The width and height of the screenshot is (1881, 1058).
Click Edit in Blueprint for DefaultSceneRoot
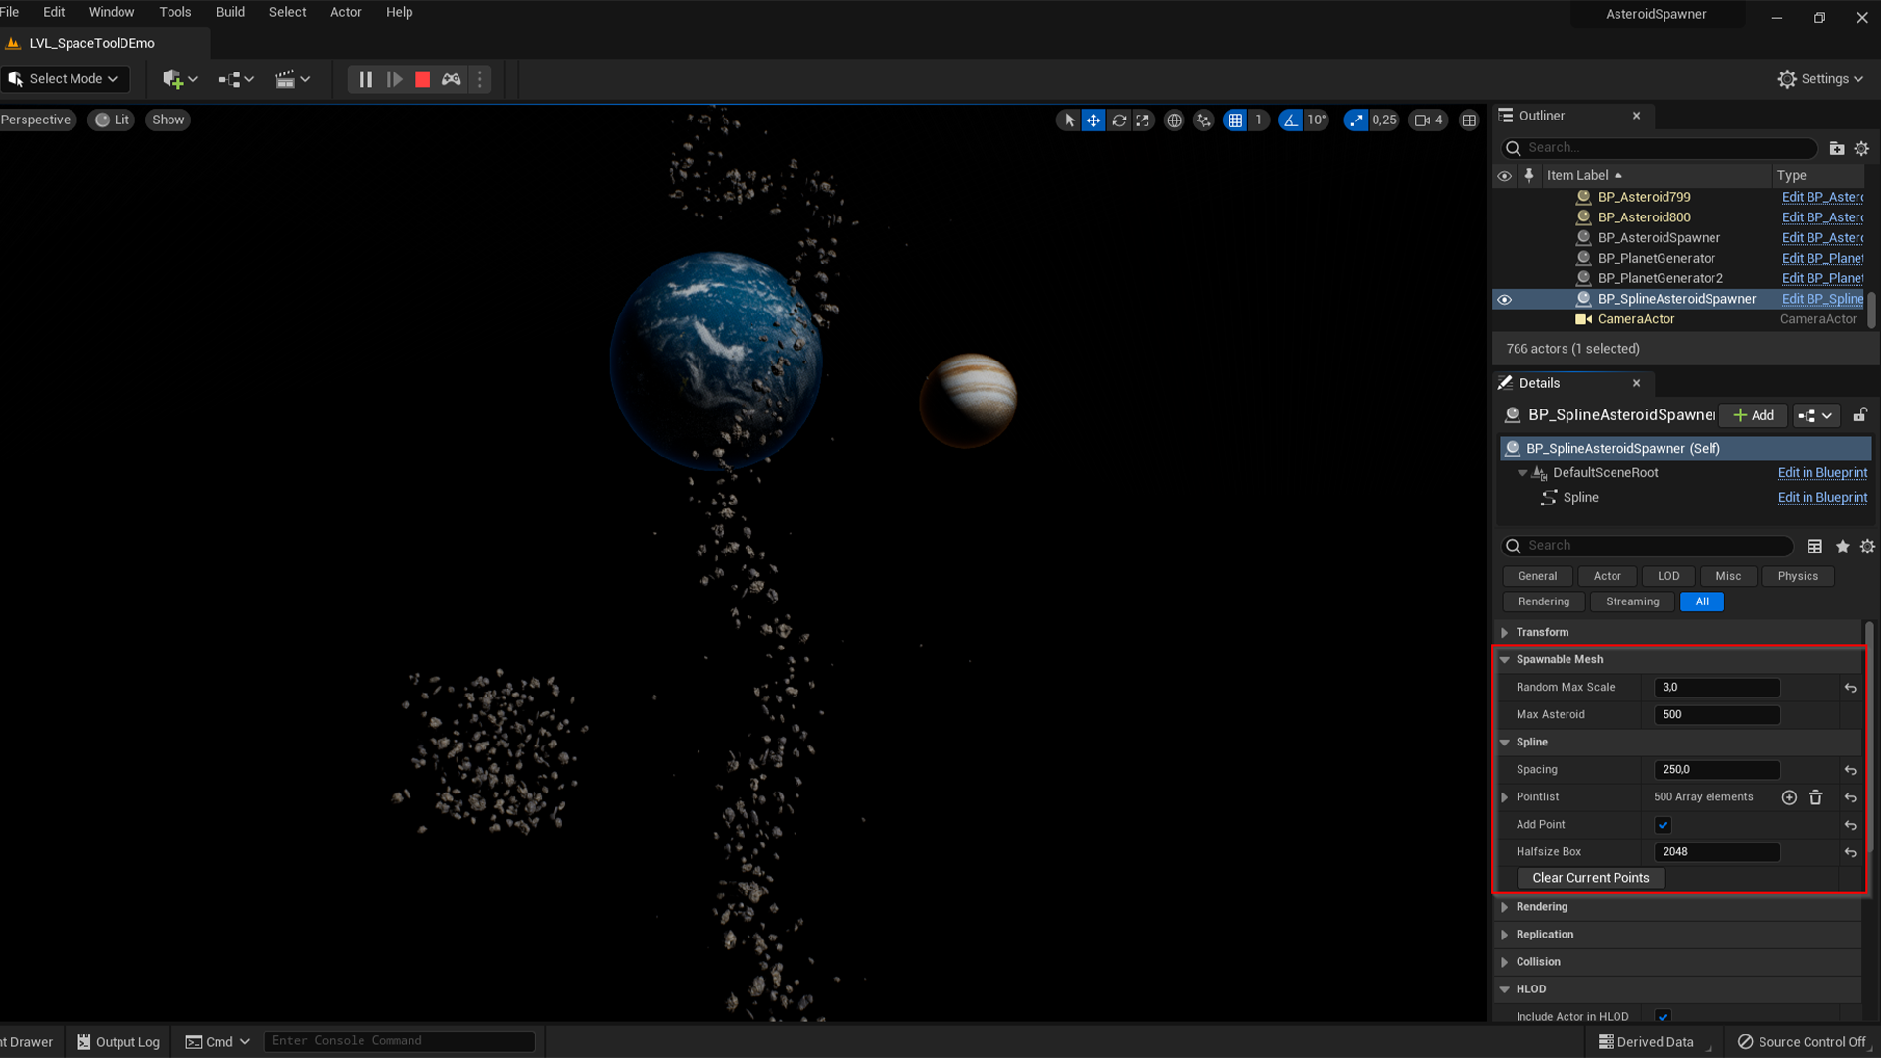pos(1822,472)
